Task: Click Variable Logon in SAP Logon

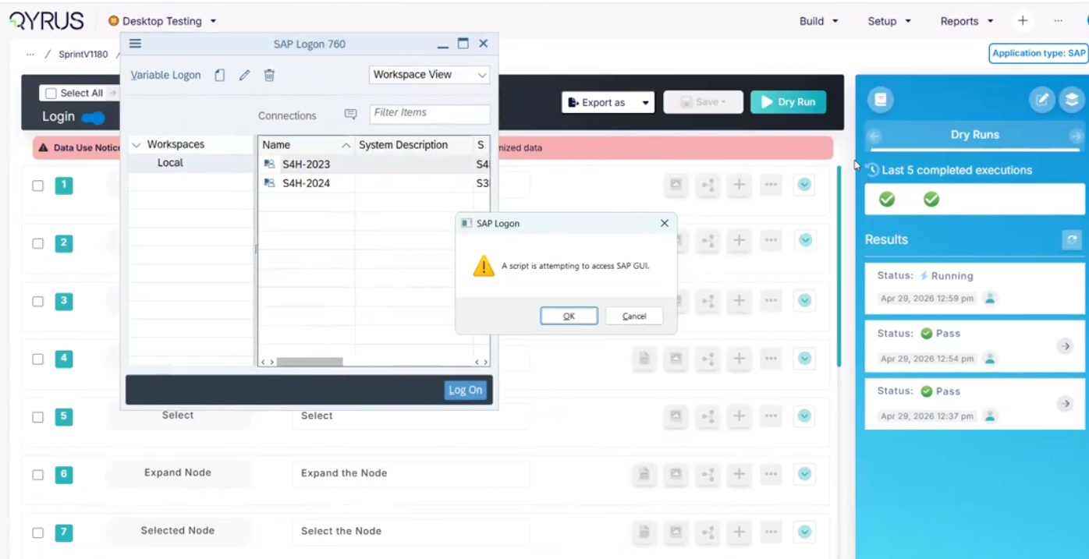Action: pos(165,75)
